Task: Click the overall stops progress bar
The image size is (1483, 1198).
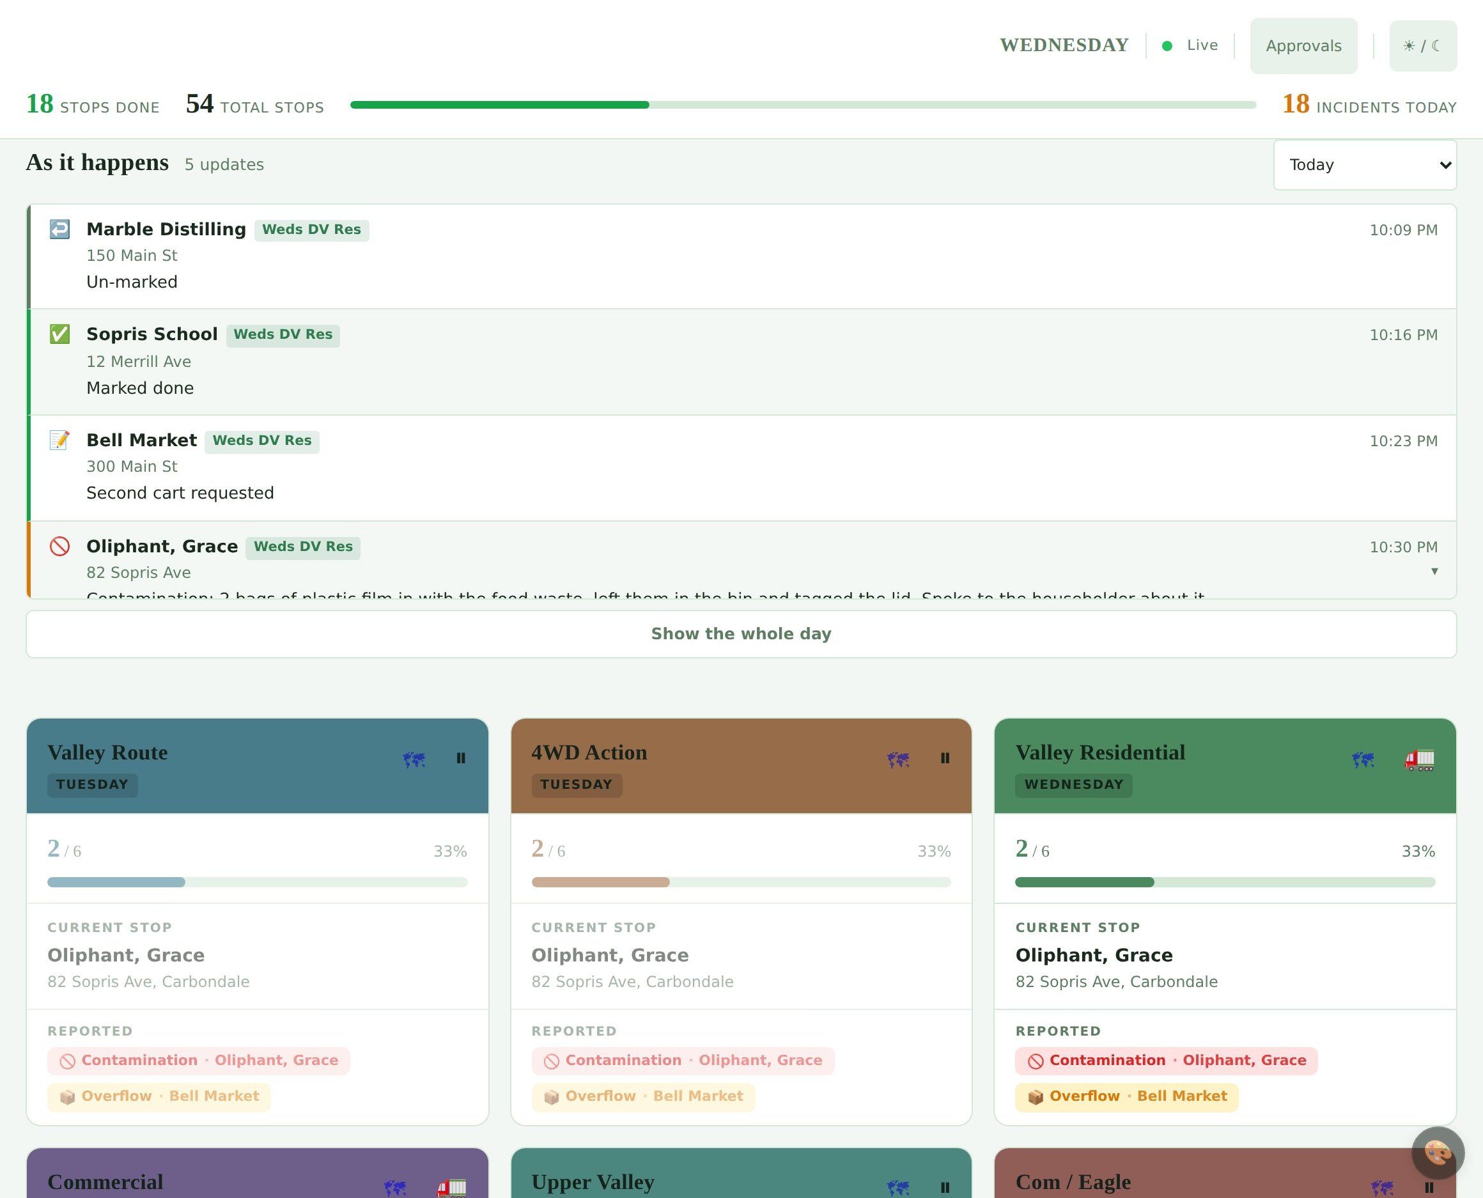Action: (804, 105)
